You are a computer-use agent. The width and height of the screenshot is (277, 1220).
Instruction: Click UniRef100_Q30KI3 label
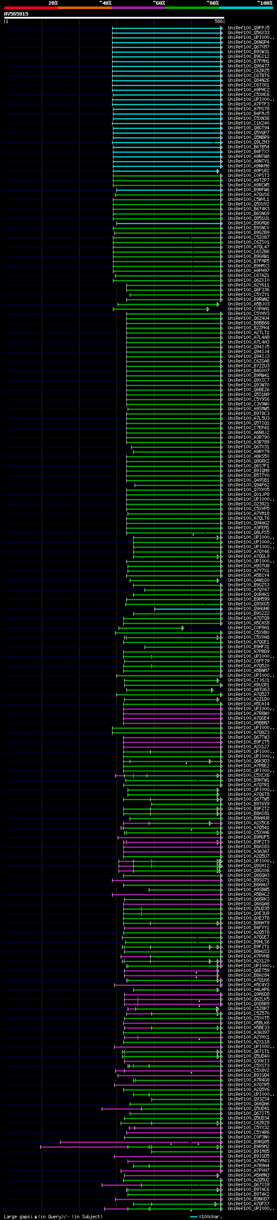[x=248, y=1061]
